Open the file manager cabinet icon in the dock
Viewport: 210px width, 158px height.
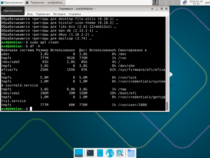pos(100,153)
